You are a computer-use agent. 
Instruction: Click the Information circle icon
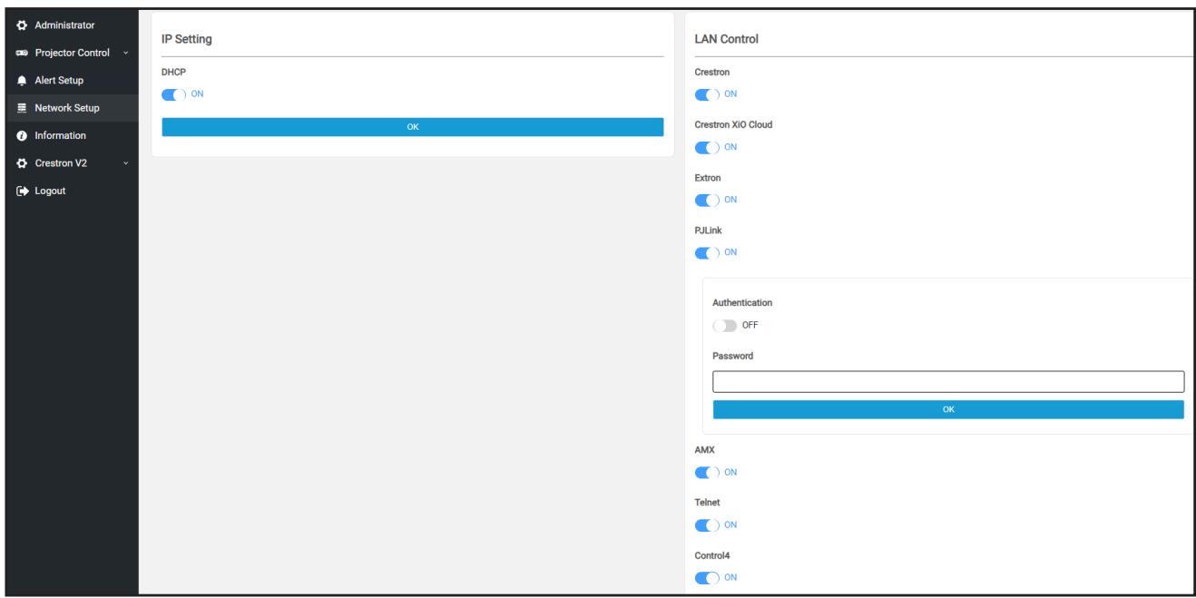coord(23,136)
